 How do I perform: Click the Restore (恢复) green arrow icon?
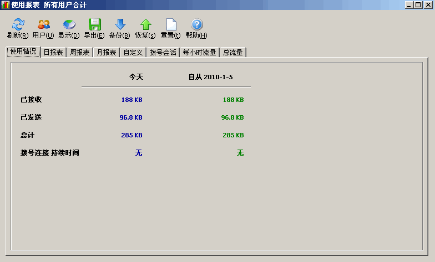click(145, 24)
